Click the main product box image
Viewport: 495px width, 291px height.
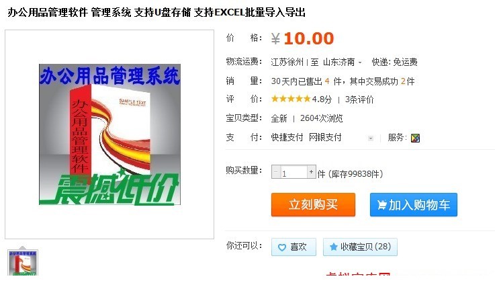click(x=109, y=134)
